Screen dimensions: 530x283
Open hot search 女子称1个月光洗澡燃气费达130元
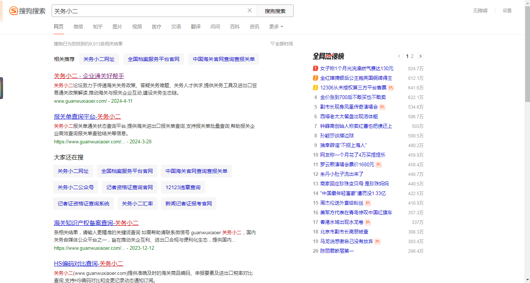(357, 68)
